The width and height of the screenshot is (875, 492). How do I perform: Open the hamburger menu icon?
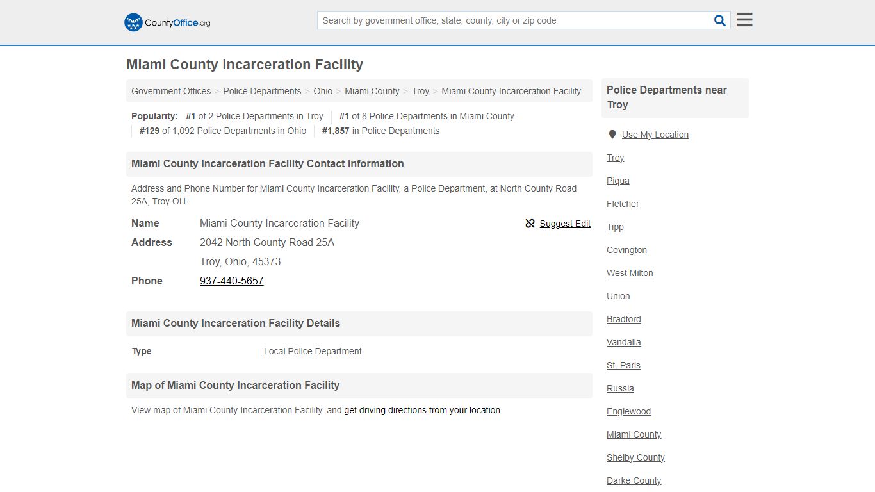tap(744, 20)
